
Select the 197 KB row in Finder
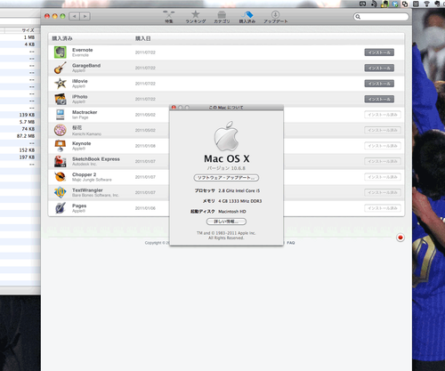pyautogui.click(x=20, y=157)
